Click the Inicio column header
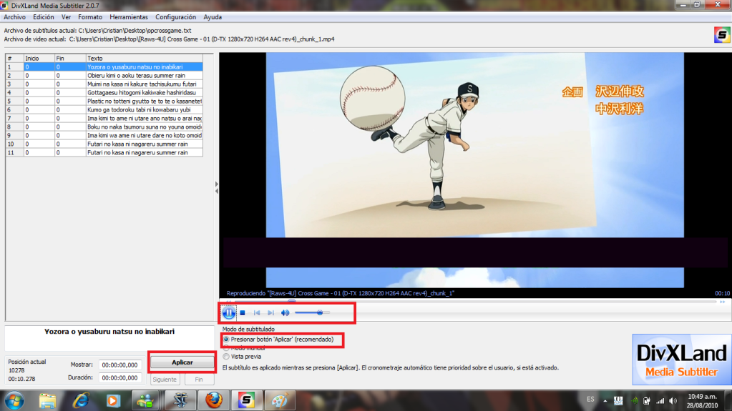Screen dimensions: 732x411 (39, 59)
